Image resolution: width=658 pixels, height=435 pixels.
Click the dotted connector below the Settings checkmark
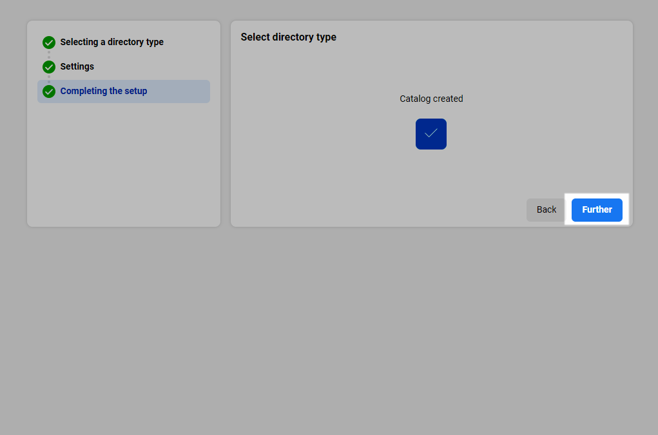49,79
